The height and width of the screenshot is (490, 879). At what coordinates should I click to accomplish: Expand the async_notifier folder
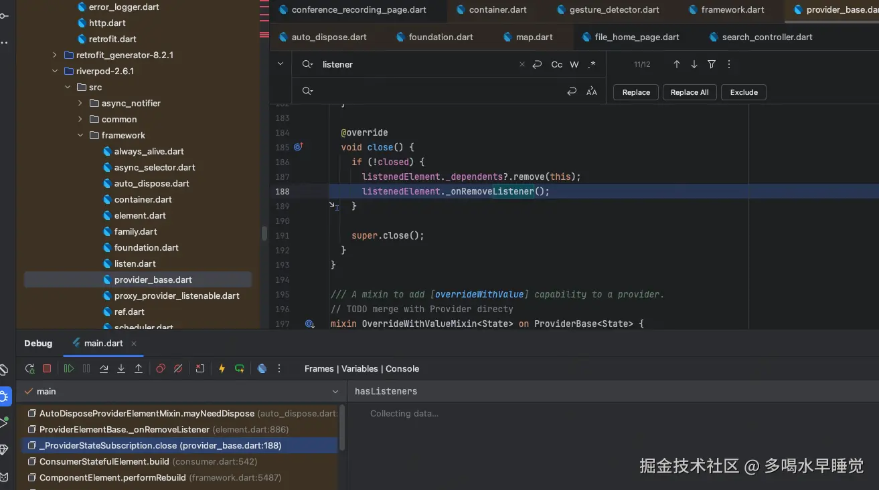pyautogui.click(x=80, y=103)
